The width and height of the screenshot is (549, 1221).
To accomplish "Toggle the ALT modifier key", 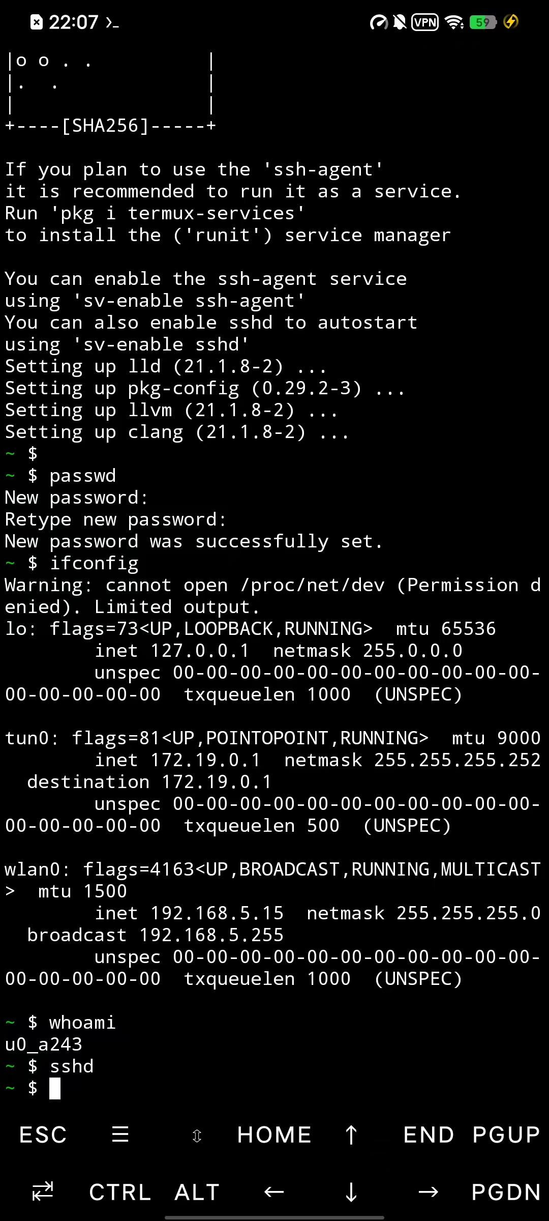I will tap(197, 1192).
